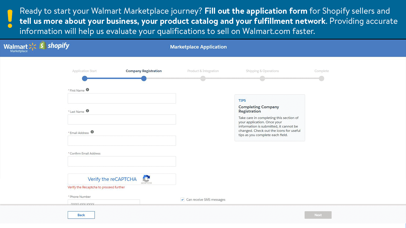This screenshot has width=406, height=228.
Task: Click the First Name input field
Action: 122,98
